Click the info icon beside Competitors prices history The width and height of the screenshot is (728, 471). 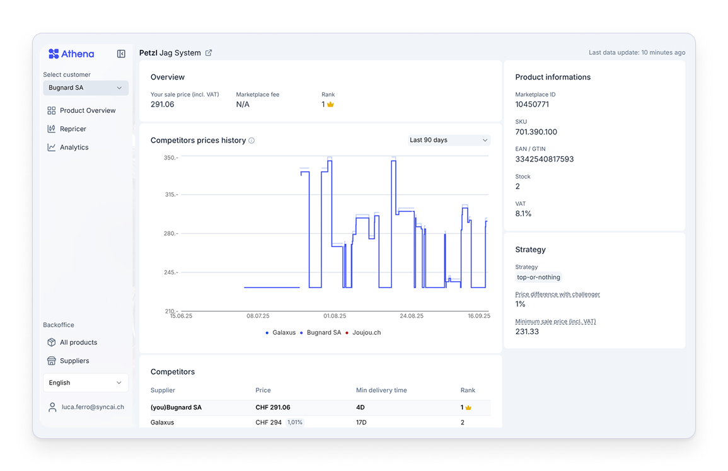coord(251,140)
